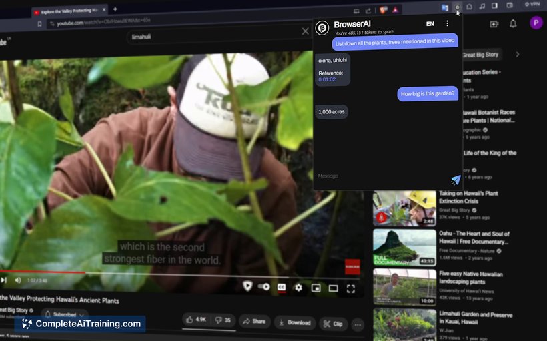
Task: Open the BrowserAI extension toolbar icon
Action: (457, 7)
